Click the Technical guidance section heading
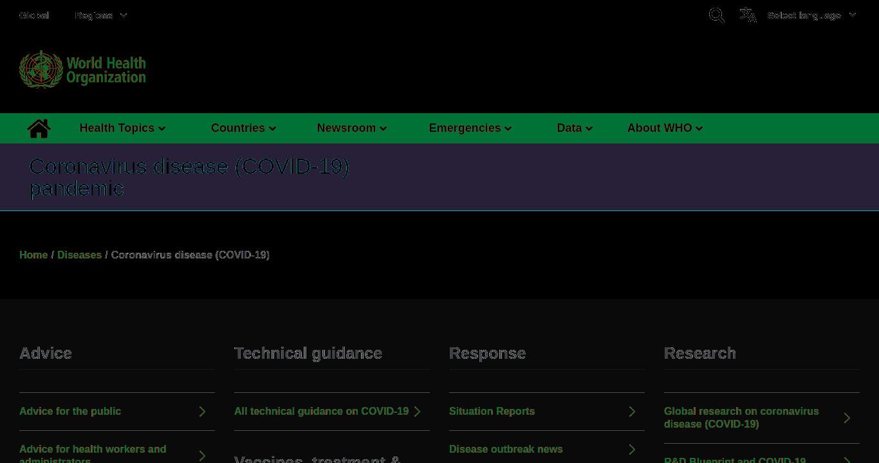The image size is (879, 463). click(308, 353)
